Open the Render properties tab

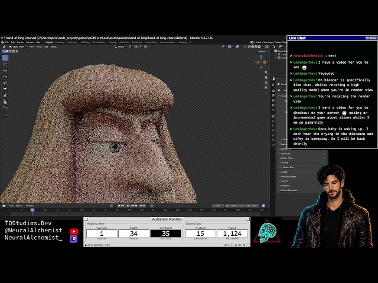[273, 91]
